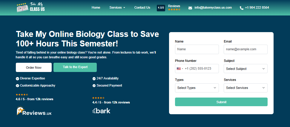290x127 pixels.
Task: Go to the Home menu item
Action: pos(96,8)
